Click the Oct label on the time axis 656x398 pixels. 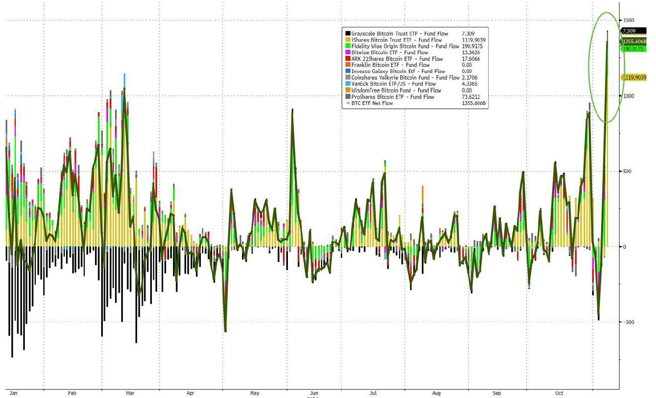tap(560, 393)
